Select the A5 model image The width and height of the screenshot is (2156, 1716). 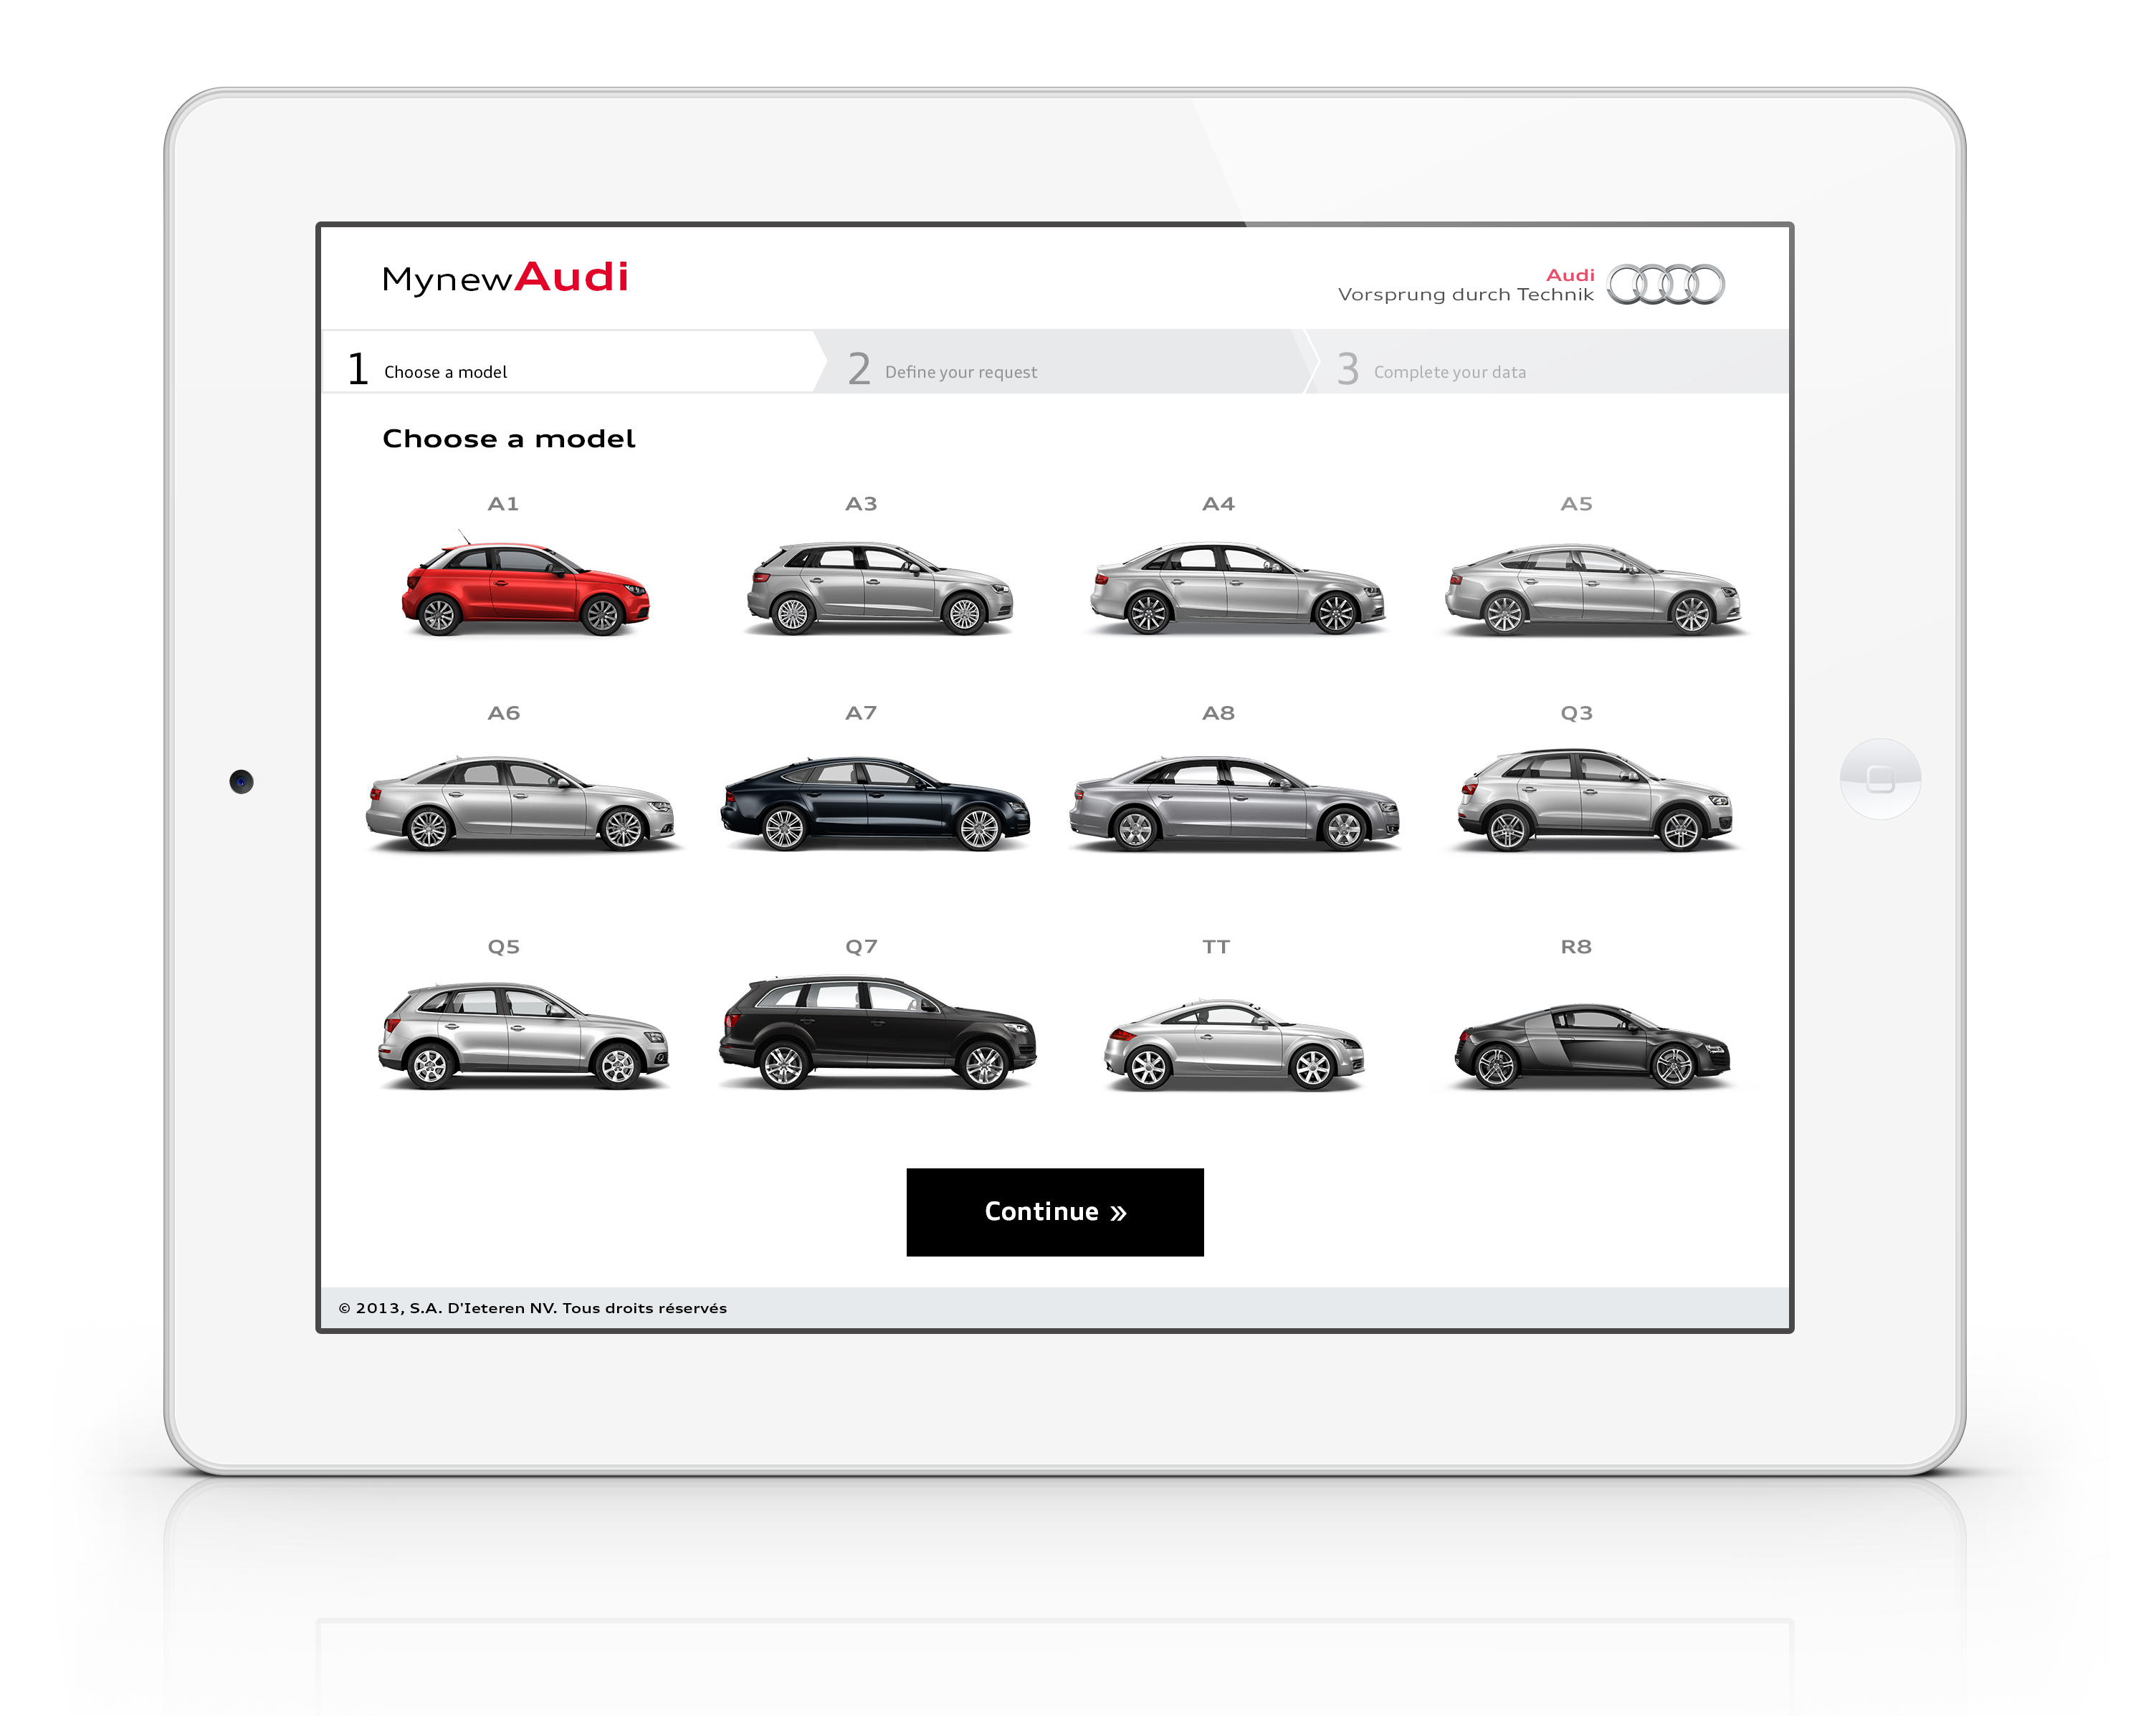(1593, 590)
